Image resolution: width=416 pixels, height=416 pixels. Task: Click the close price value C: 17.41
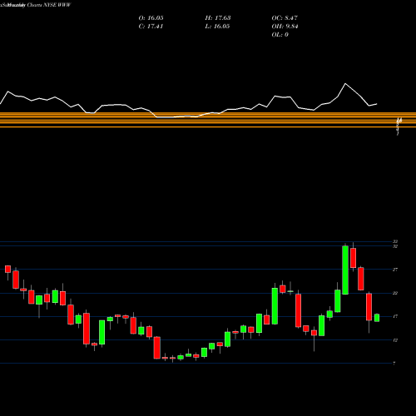coord(151,27)
